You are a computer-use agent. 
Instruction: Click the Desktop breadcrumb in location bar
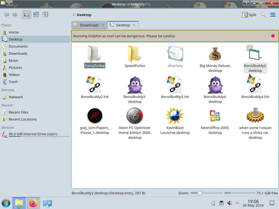[x=84, y=15]
